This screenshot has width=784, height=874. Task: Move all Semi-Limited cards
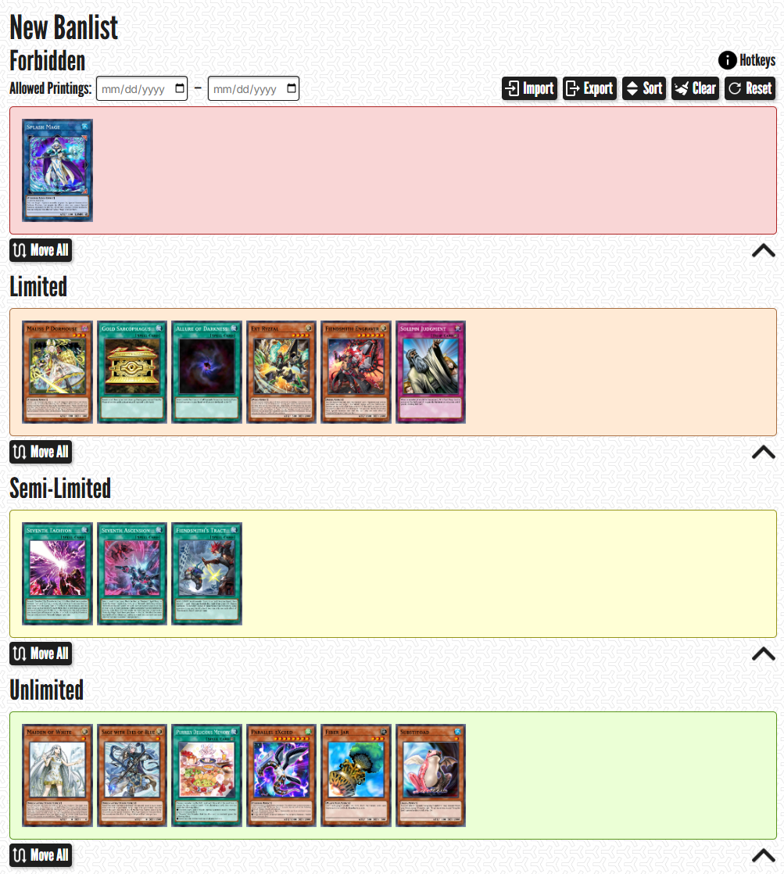click(x=41, y=654)
